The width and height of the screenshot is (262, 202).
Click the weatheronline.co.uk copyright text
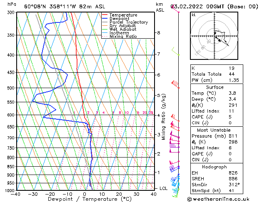218,199
